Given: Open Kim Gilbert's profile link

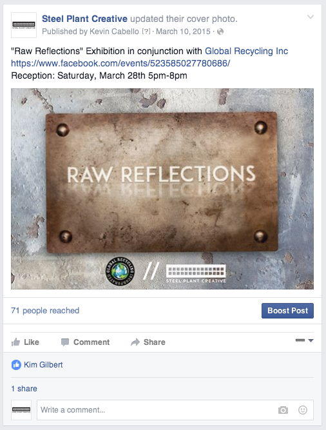Looking at the screenshot, I should pos(43,365).
